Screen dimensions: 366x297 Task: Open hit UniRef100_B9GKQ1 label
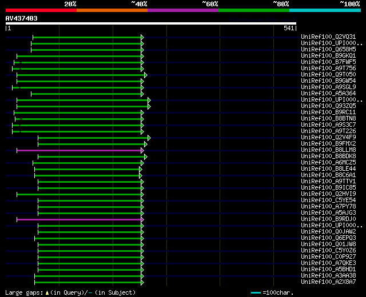tap(328, 55)
